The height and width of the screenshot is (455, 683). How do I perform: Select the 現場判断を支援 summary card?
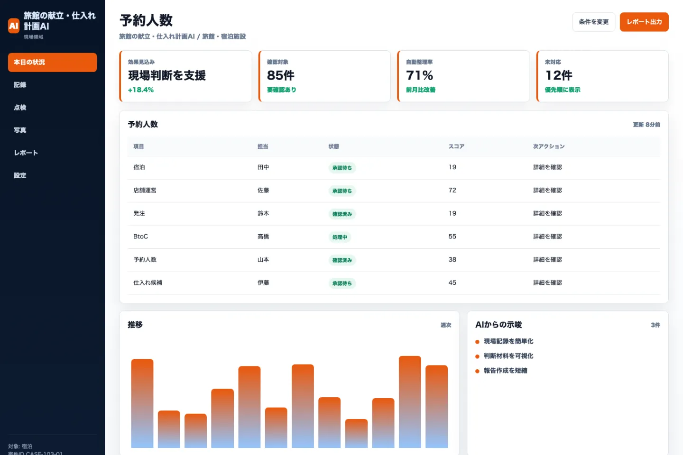click(185, 76)
